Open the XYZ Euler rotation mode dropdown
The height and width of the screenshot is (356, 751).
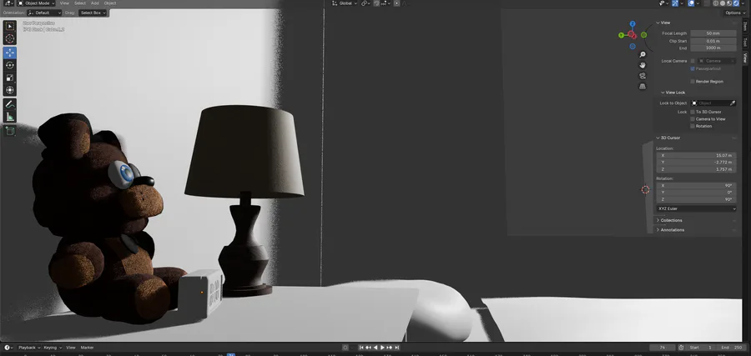point(697,208)
